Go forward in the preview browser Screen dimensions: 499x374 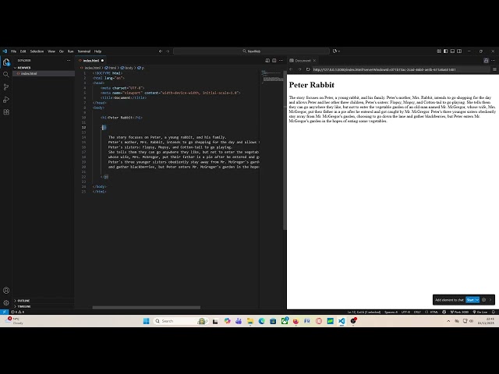point(299,69)
